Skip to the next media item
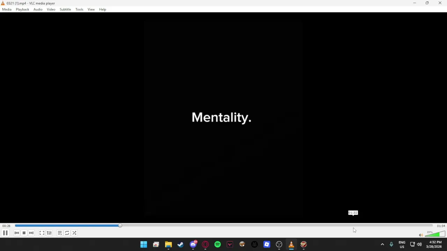 pos(31,233)
